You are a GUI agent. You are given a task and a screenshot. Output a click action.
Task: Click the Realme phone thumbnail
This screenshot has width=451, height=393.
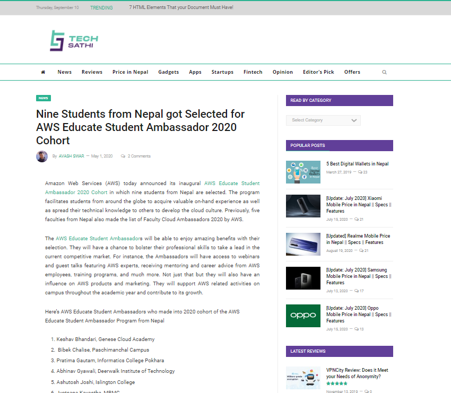303,244
